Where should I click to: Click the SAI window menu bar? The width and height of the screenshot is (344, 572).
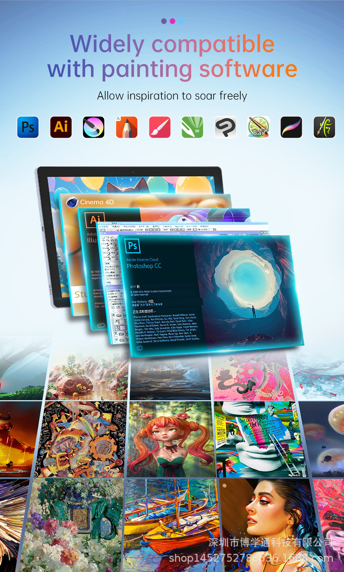(x=183, y=227)
